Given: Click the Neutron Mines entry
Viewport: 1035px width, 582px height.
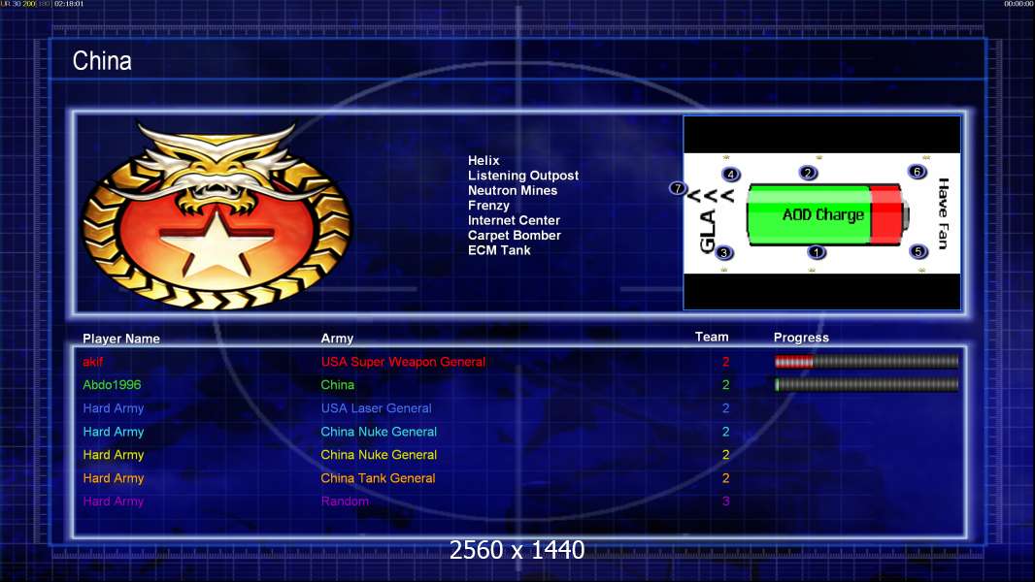Looking at the screenshot, I should pyautogui.click(x=513, y=190).
